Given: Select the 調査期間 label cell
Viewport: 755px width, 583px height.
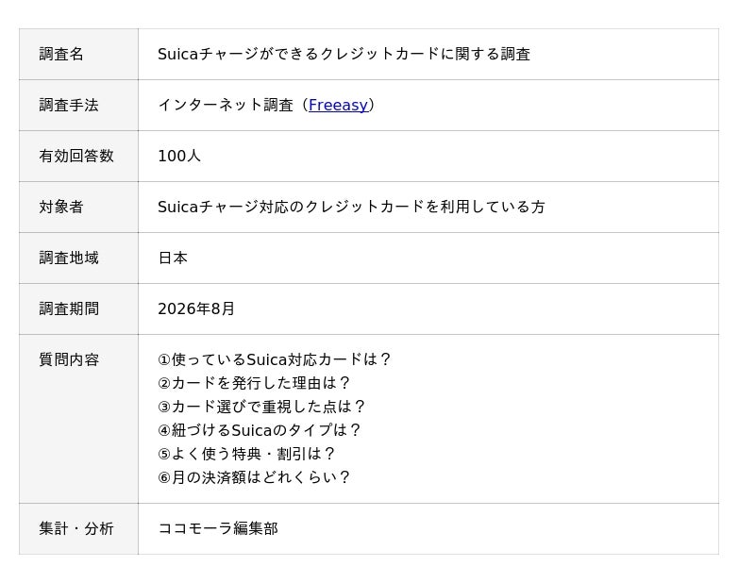Looking at the screenshot, I should point(78,309).
